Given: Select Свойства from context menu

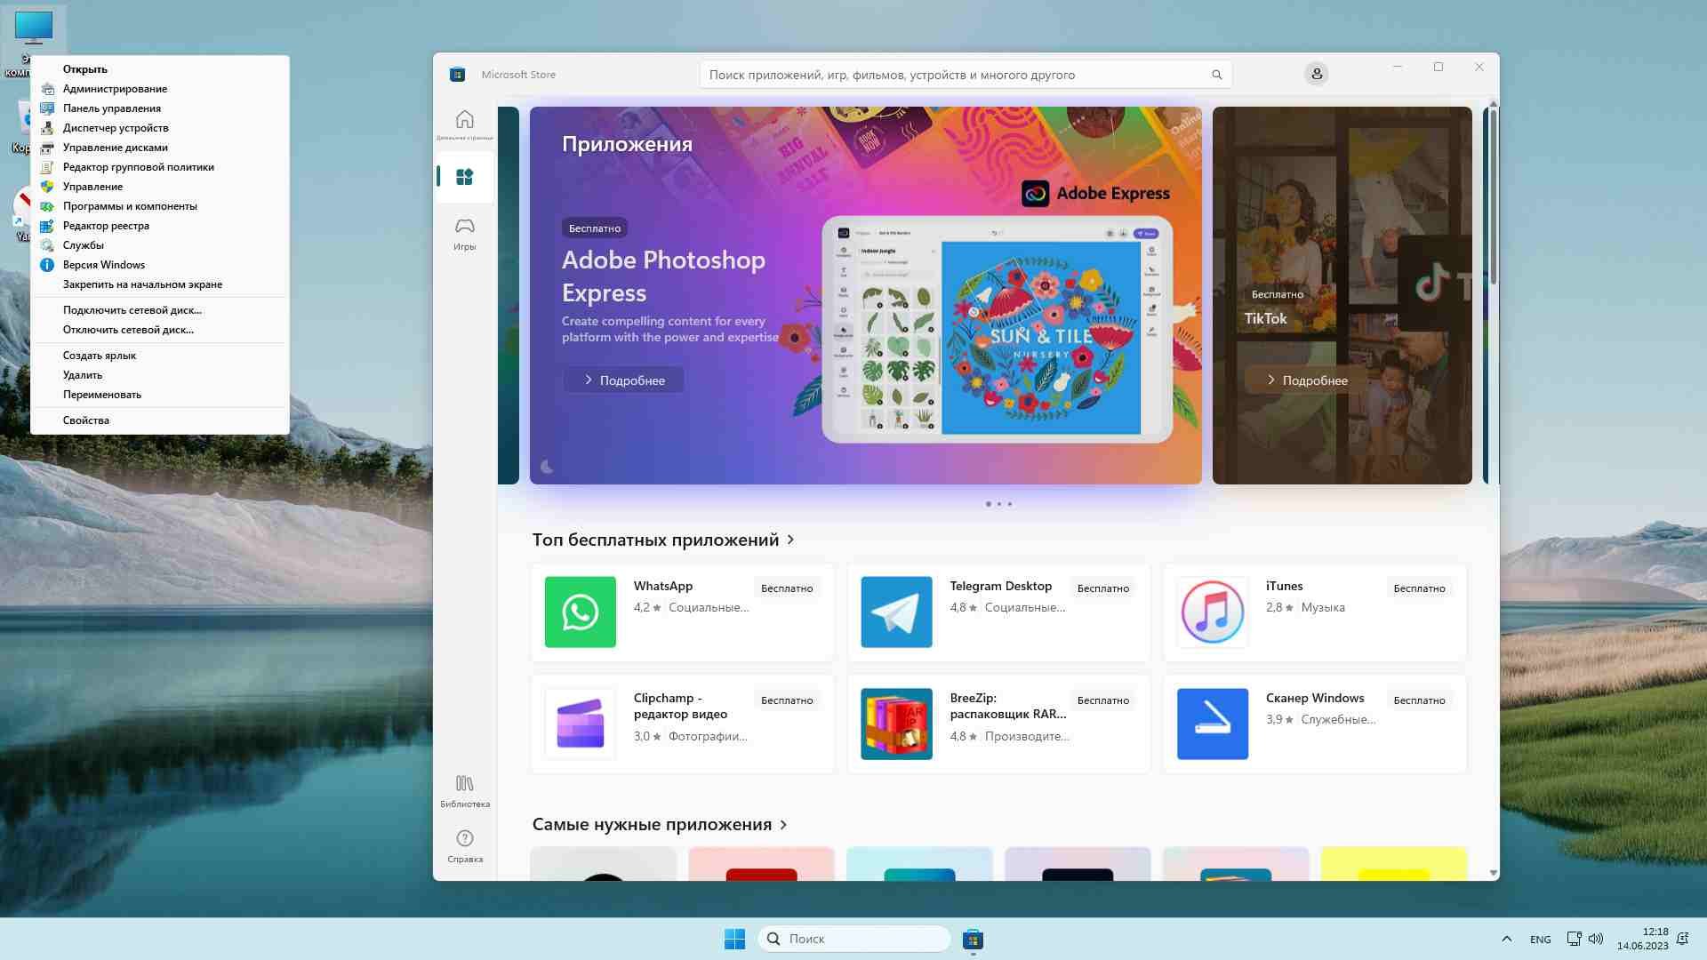Looking at the screenshot, I should coord(85,420).
